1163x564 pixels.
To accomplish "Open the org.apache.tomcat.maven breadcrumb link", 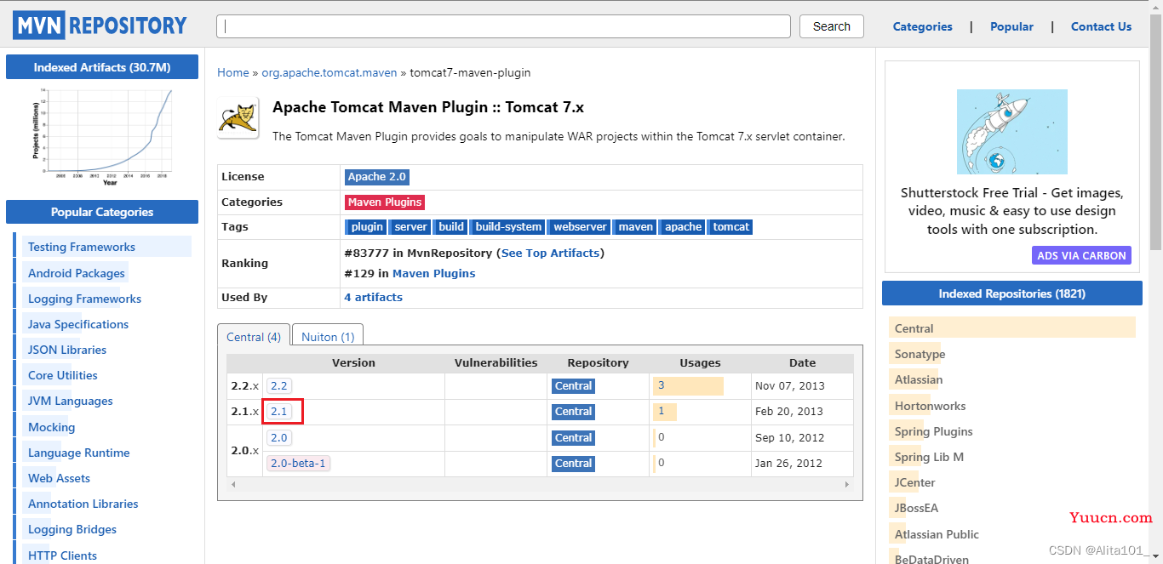I will [x=329, y=72].
